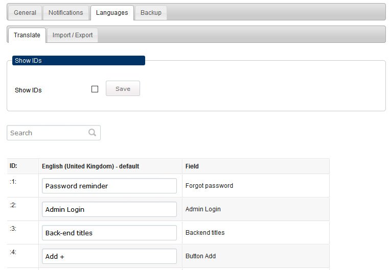
Task: Tick the Show IDs checkbox
Action: pos(95,89)
